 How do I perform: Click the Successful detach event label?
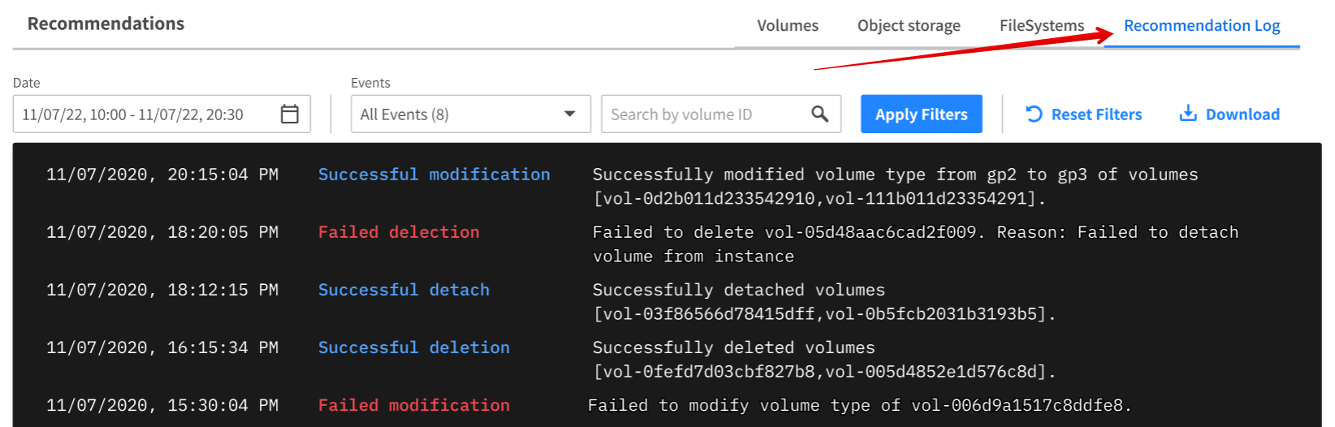(x=404, y=290)
